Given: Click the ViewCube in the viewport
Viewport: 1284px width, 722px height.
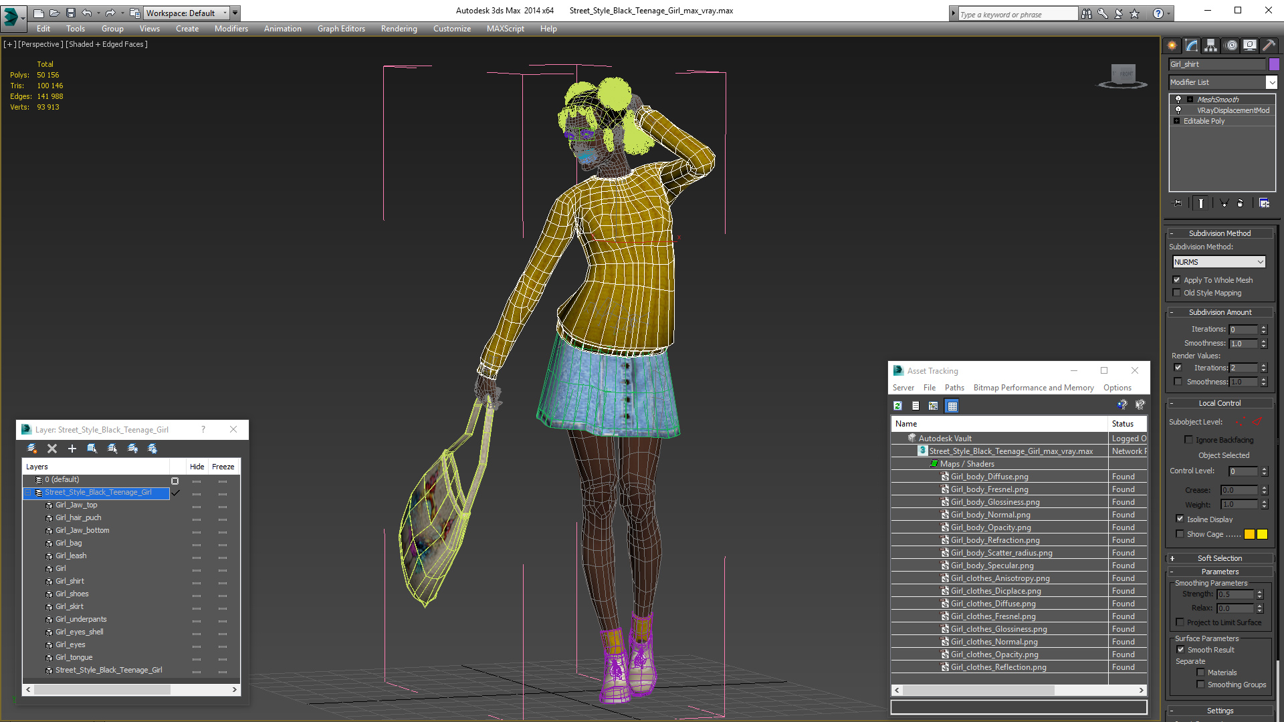Looking at the screenshot, I should tap(1123, 76).
